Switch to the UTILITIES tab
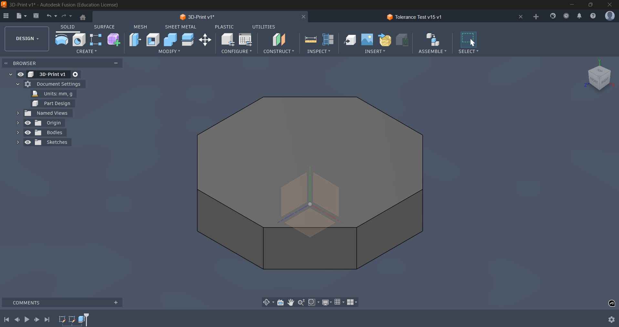The image size is (619, 327). click(x=264, y=27)
